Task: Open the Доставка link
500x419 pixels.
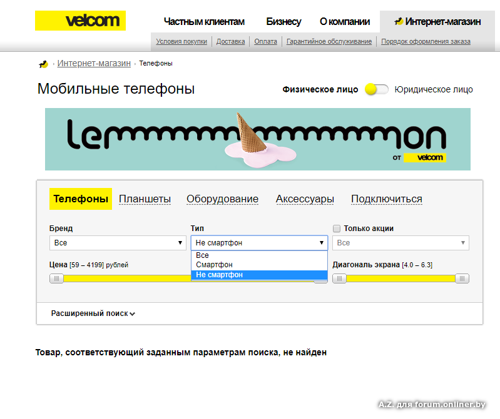Action: point(230,41)
